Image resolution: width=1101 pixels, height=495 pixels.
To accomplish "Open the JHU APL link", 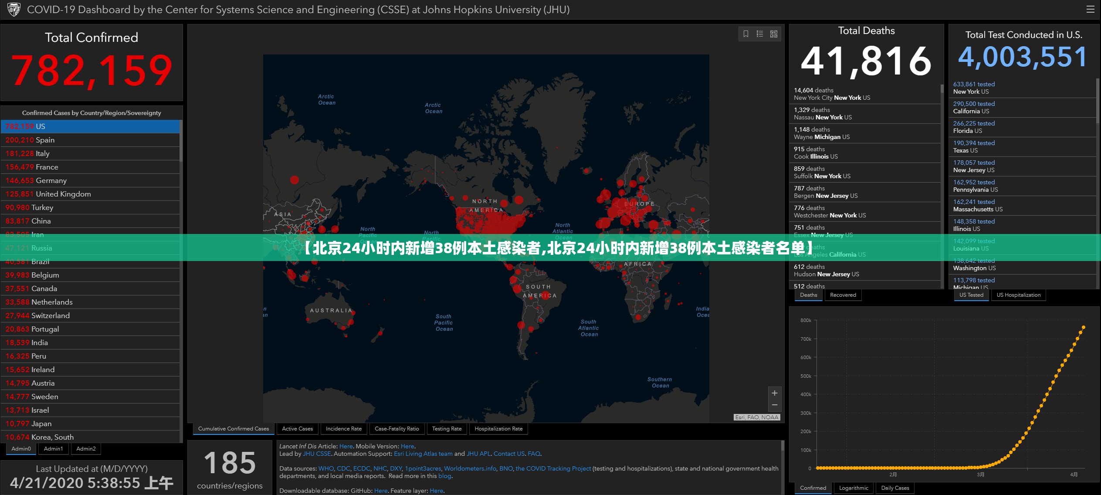I will [x=478, y=454].
